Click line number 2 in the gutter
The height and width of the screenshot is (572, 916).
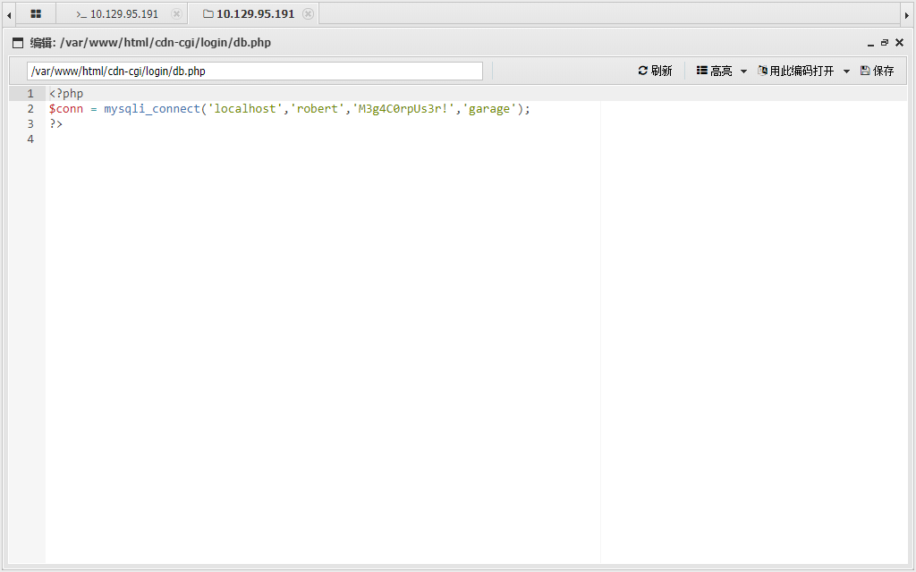pyautogui.click(x=30, y=108)
